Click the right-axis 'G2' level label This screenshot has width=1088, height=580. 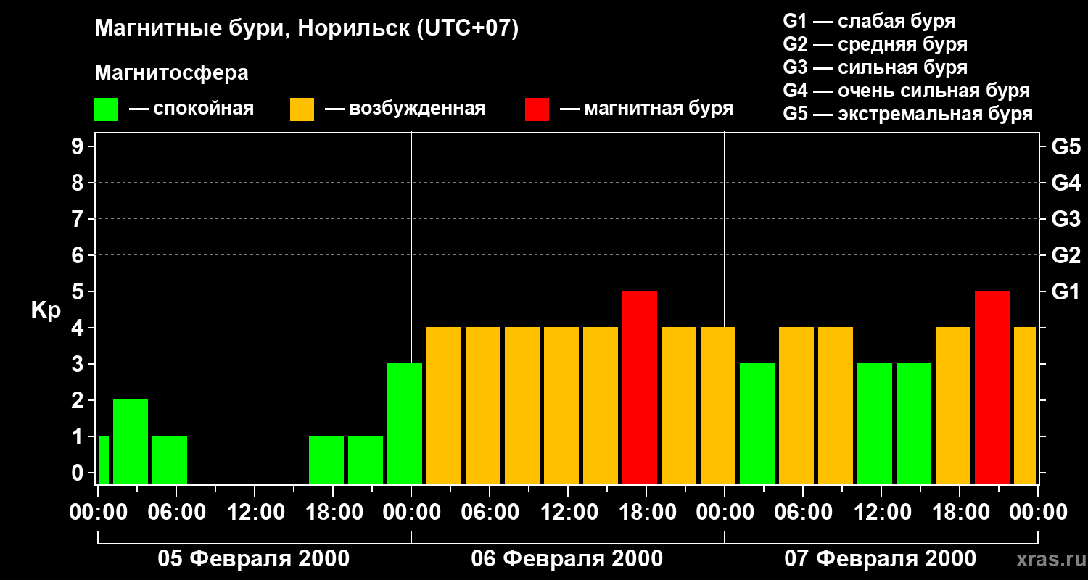1066,255
